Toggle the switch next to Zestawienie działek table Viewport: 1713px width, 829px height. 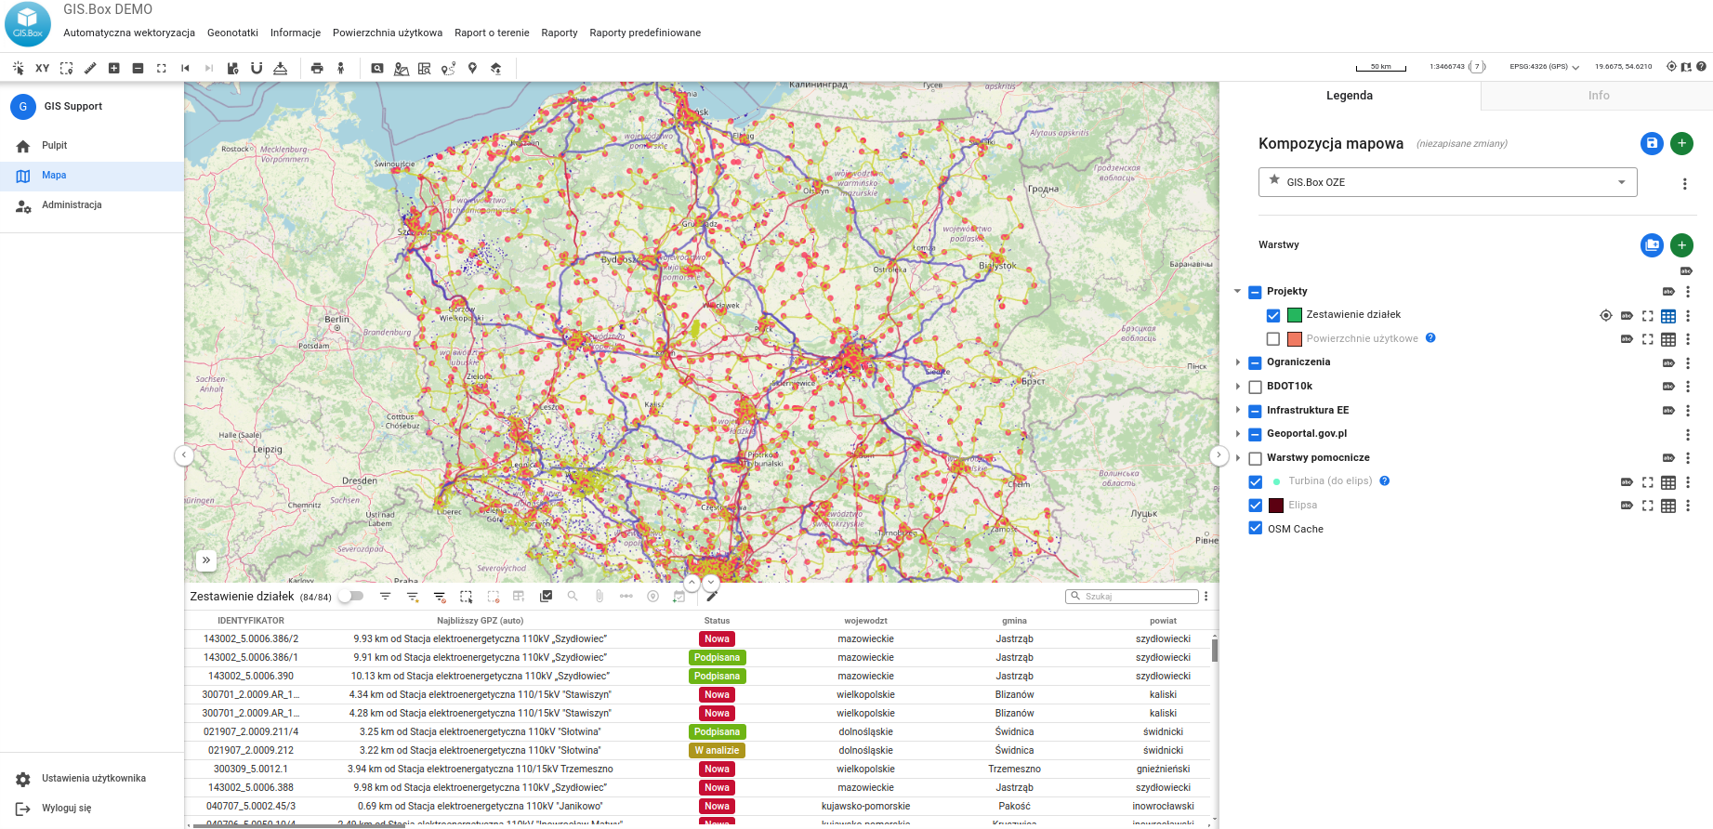tap(350, 597)
